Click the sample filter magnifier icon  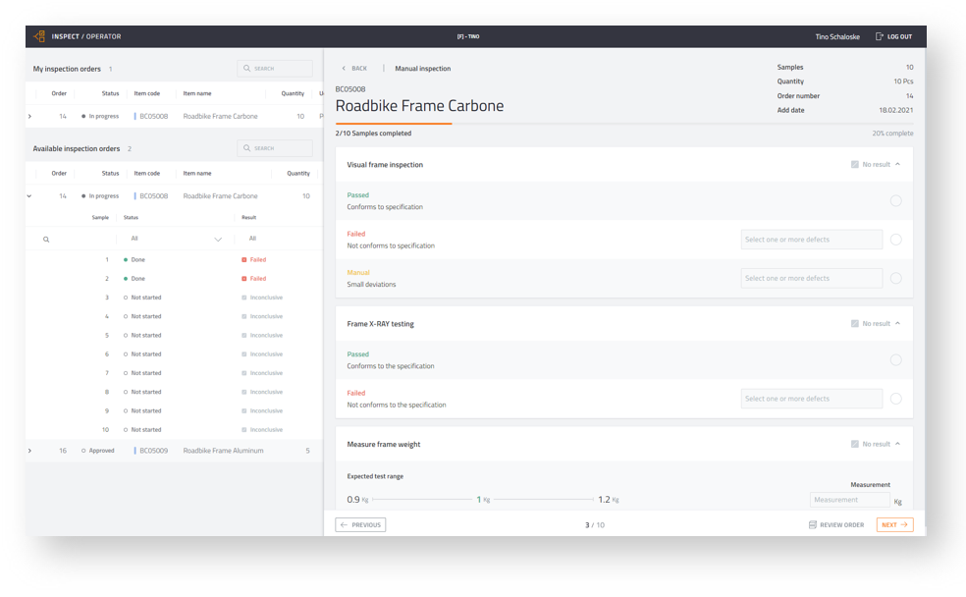click(x=46, y=239)
